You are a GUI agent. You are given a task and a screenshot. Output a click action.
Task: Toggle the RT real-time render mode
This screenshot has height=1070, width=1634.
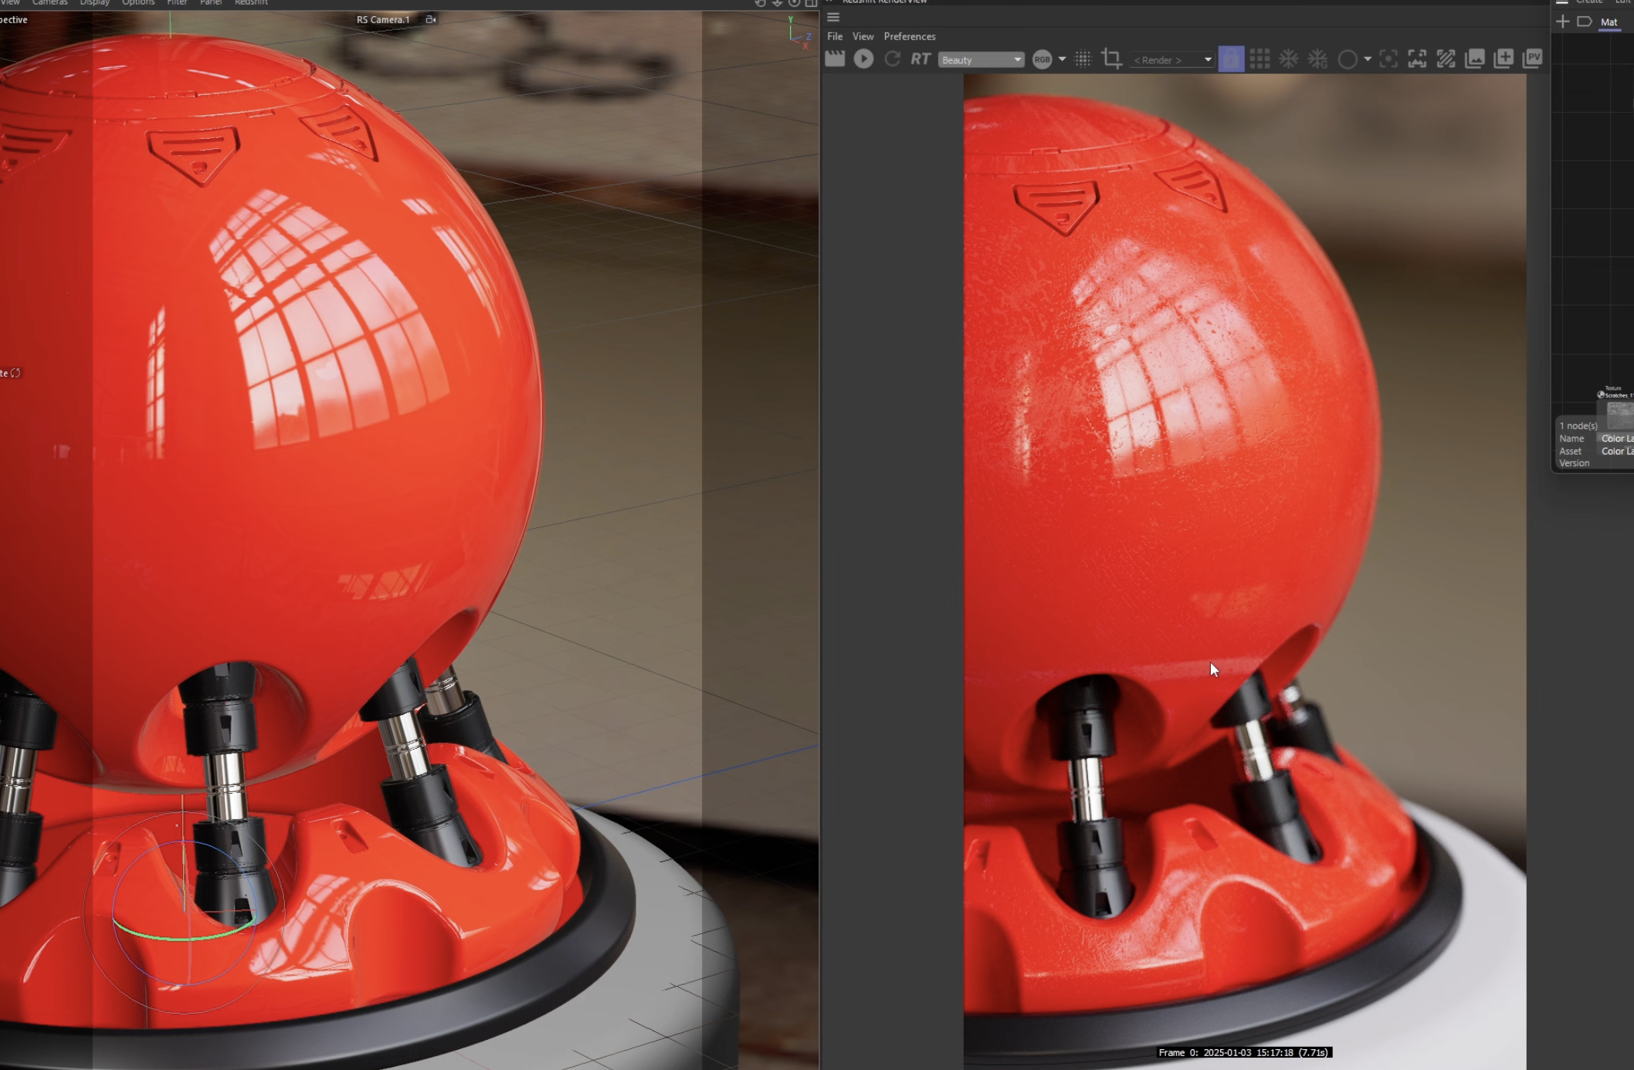920,59
